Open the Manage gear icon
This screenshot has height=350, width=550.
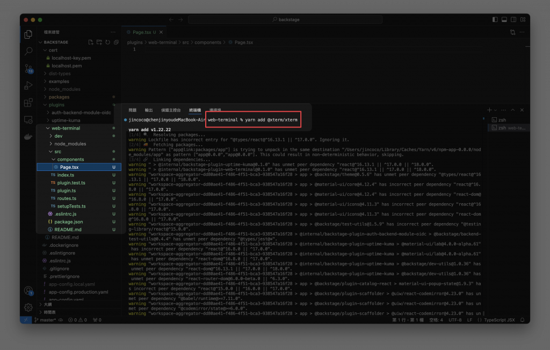coord(28,307)
